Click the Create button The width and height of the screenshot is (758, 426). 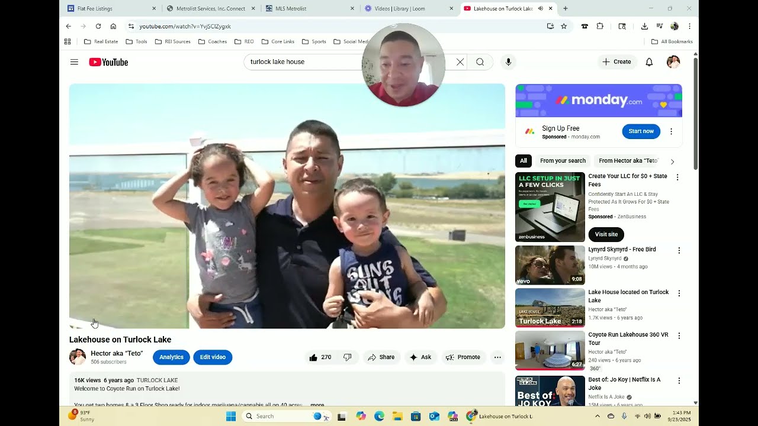point(617,62)
